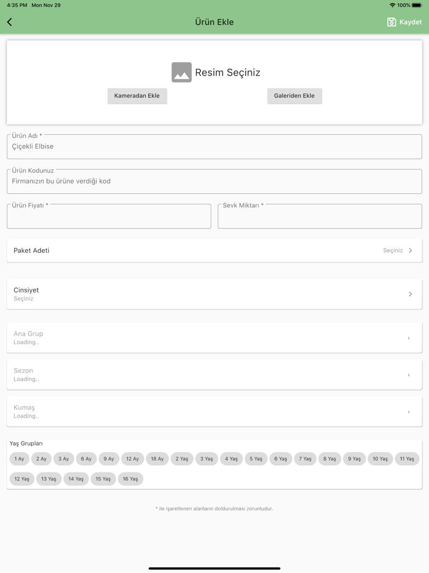This screenshot has height=573, width=429.
Task: Open the Ana Grup dropdown
Action: (214, 338)
